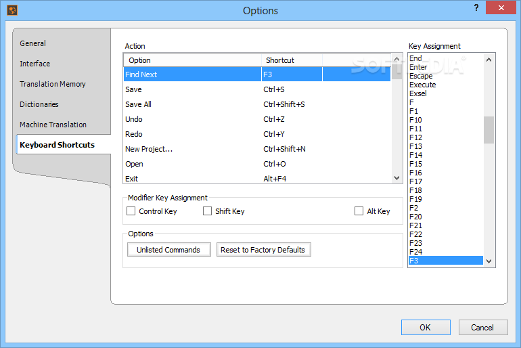
Task: Switch to the Translation Memory tab
Action: click(53, 84)
